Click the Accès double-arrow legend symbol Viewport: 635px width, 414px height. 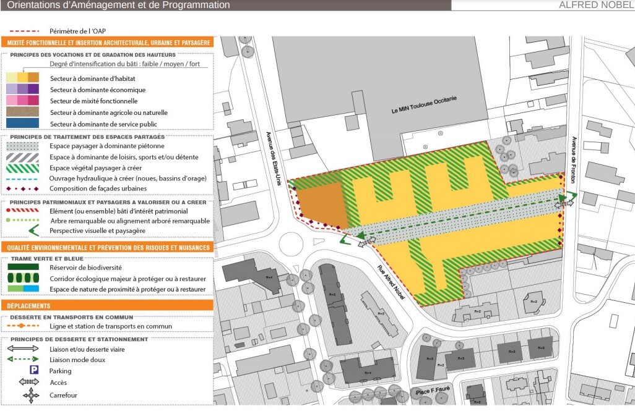pos(28,382)
